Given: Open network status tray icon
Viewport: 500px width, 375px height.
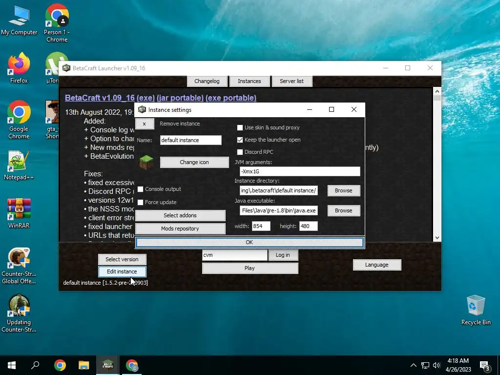Looking at the screenshot, I should click(425, 365).
